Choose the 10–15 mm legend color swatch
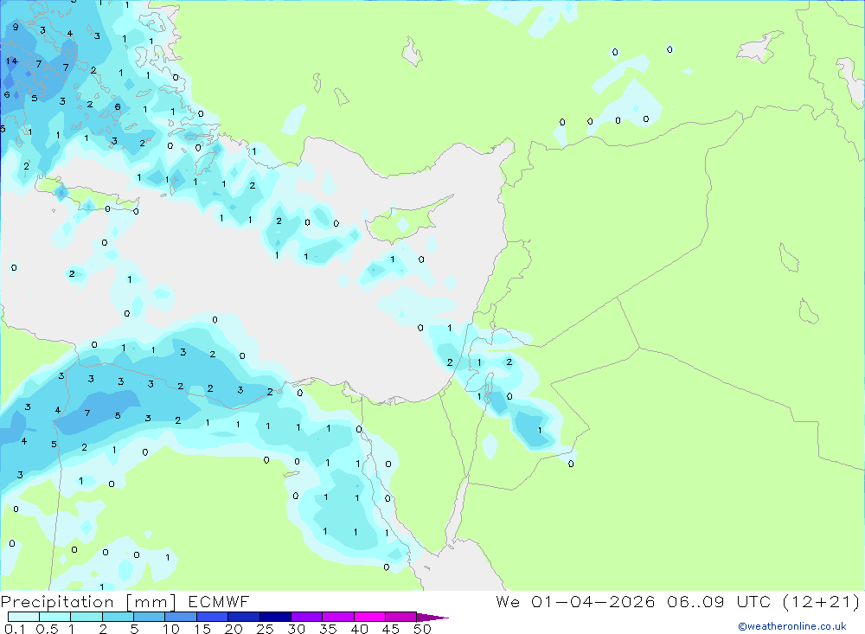Image resolution: width=865 pixels, height=634 pixels. tap(181, 617)
